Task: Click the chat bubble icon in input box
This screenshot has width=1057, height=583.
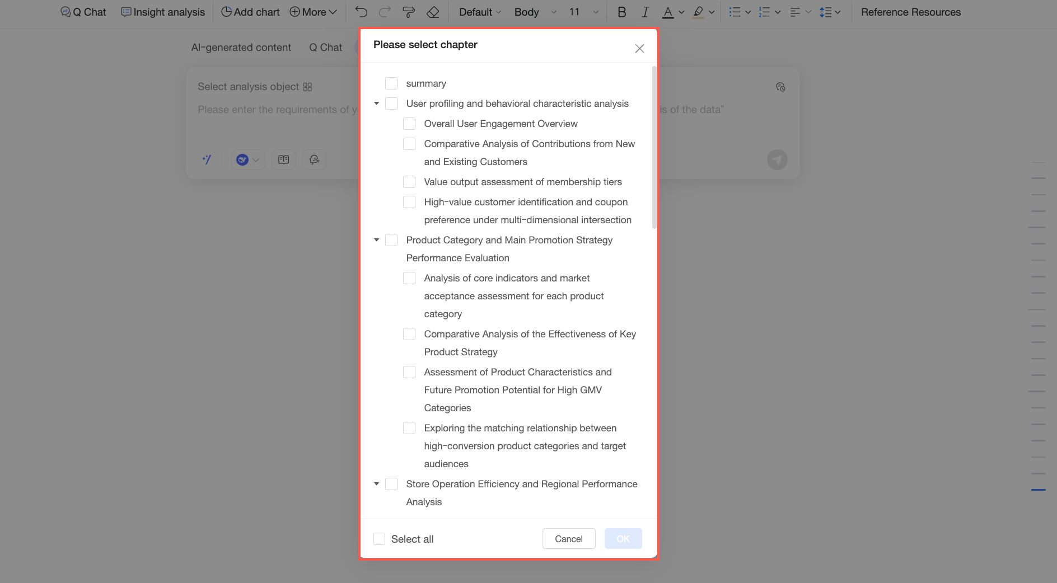Action: click(314, 159)
